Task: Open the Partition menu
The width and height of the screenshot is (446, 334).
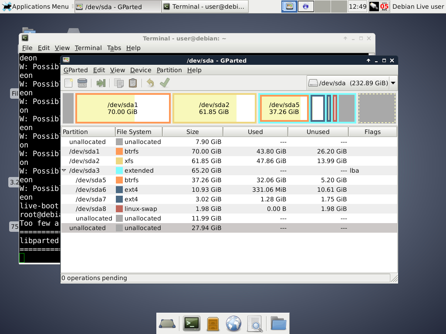Action: (169, 70)
